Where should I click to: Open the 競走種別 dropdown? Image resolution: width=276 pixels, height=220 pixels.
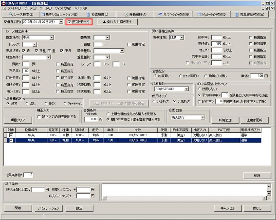click(x=122, y=51)
